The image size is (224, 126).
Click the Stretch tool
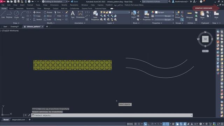(37, 20)
